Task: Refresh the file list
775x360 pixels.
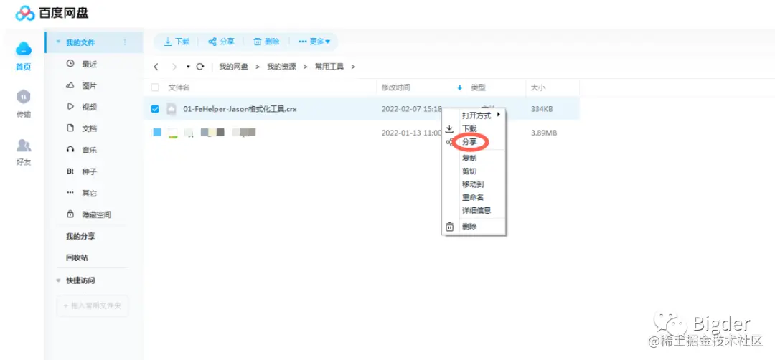Action: [x=200, y=67]
